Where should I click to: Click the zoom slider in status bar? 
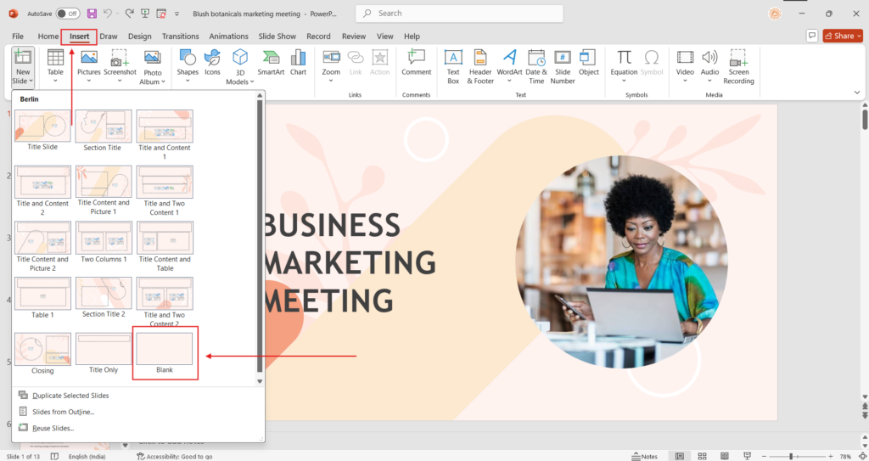tap(791, 456)
